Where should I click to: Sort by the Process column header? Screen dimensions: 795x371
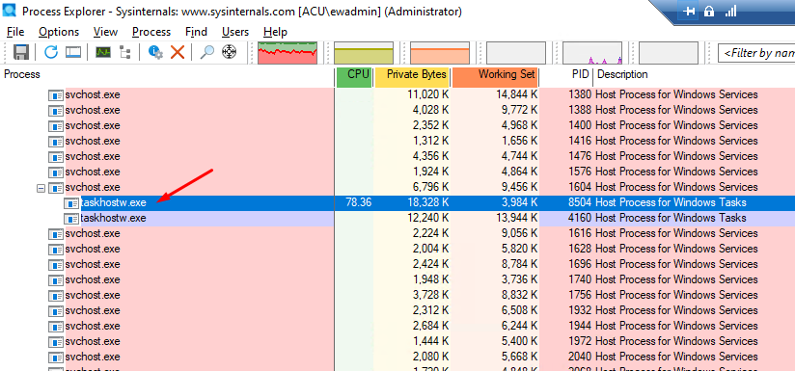pos(167,75)
